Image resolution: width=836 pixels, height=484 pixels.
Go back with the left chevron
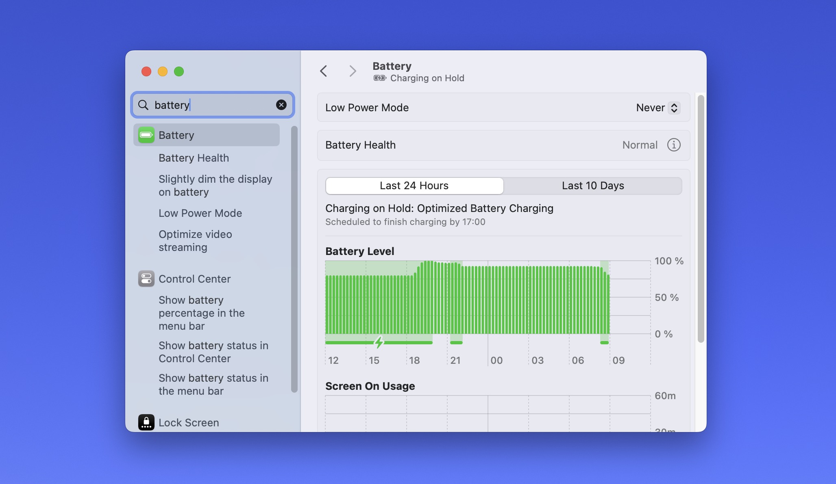[x=324, y=71]
